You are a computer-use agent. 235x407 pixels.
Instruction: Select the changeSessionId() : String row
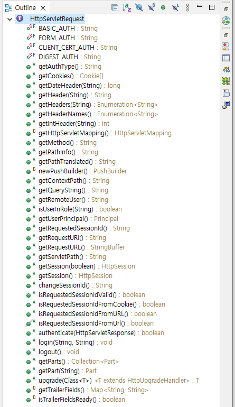click(x=70, y=285)
